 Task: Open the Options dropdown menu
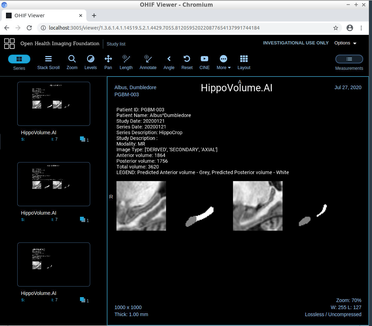pyautogui.click(x=345, y=43)
